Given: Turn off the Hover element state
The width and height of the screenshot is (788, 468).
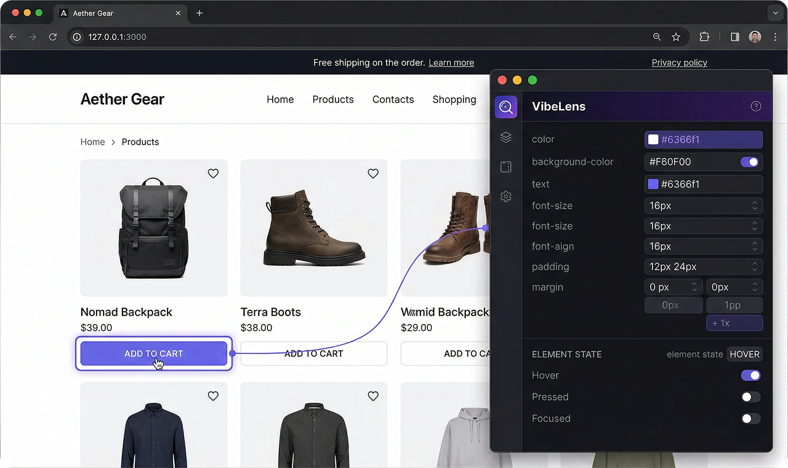Looking at the screenshot, I should coord(750,375).
